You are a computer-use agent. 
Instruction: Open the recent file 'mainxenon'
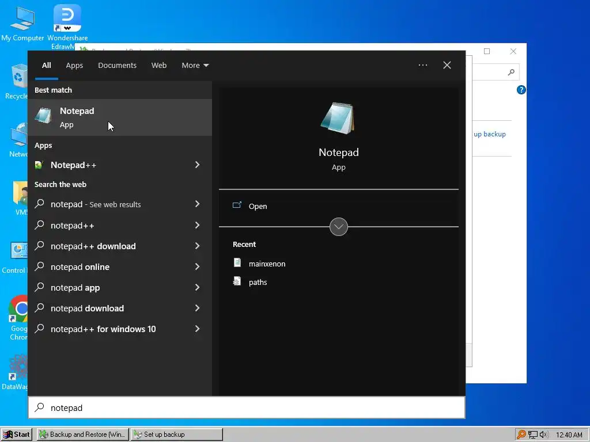pos(267,264)
